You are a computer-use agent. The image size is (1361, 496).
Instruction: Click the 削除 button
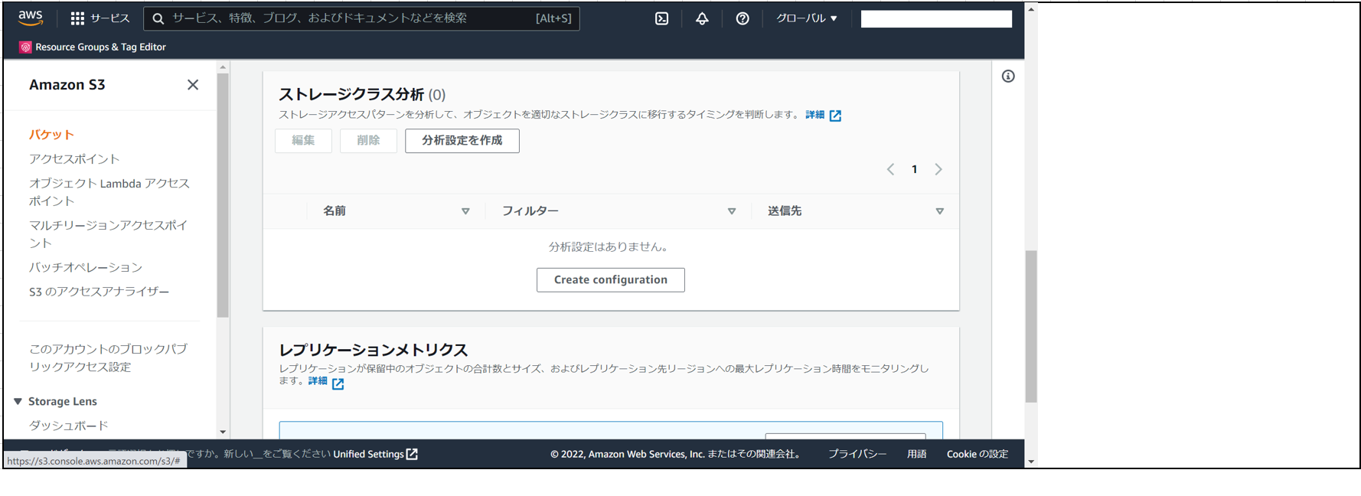(x=368, y=141)
